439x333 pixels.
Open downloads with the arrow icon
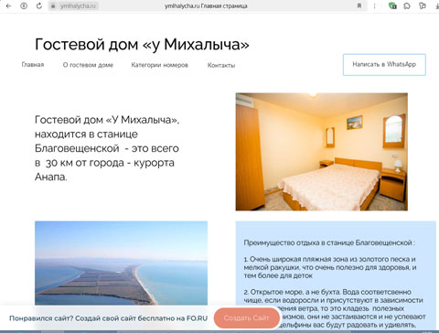coord(437,5)
